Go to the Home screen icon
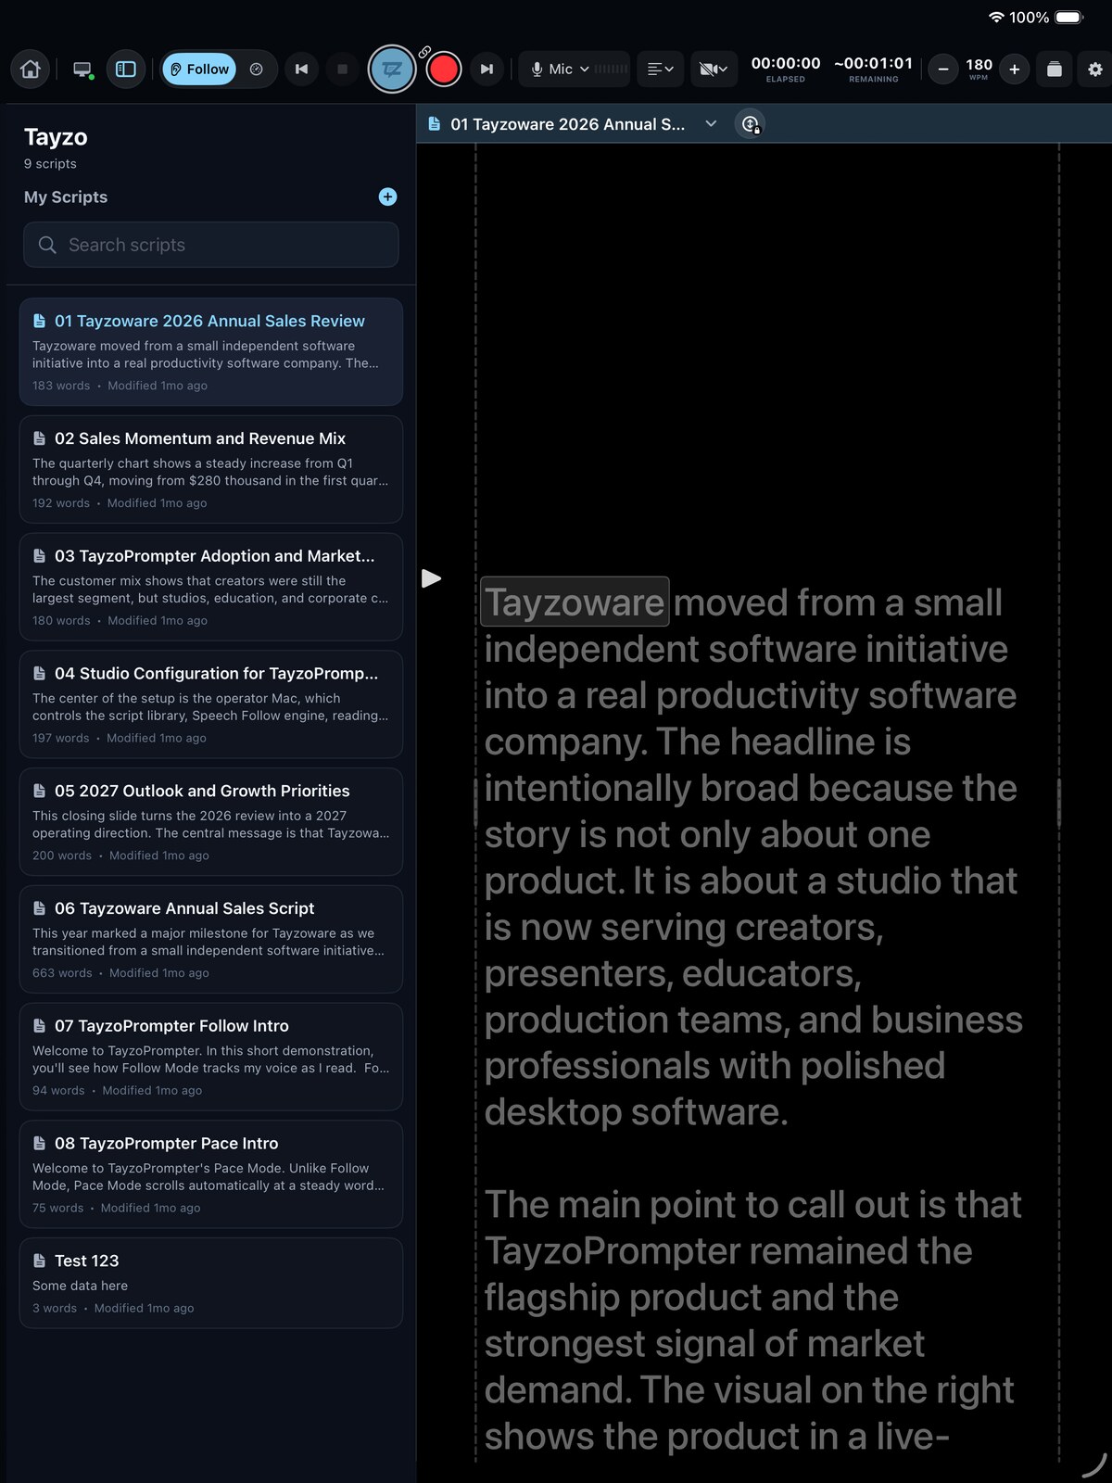This screenshot has width=1112, height=1483. (x=31, y=70)
